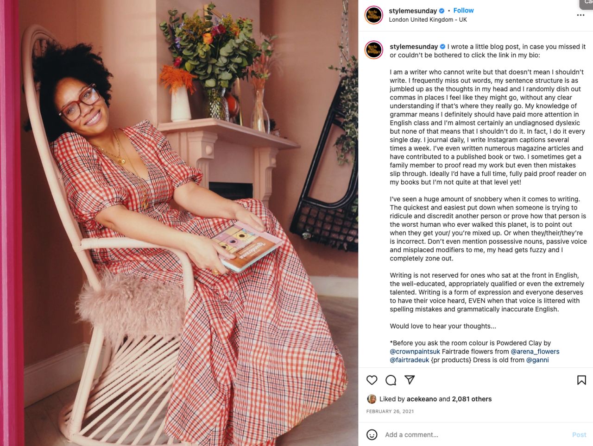Open the emoji picker smiley icon
Viewport: 593px width, 446px height.
tap(372, 434)
